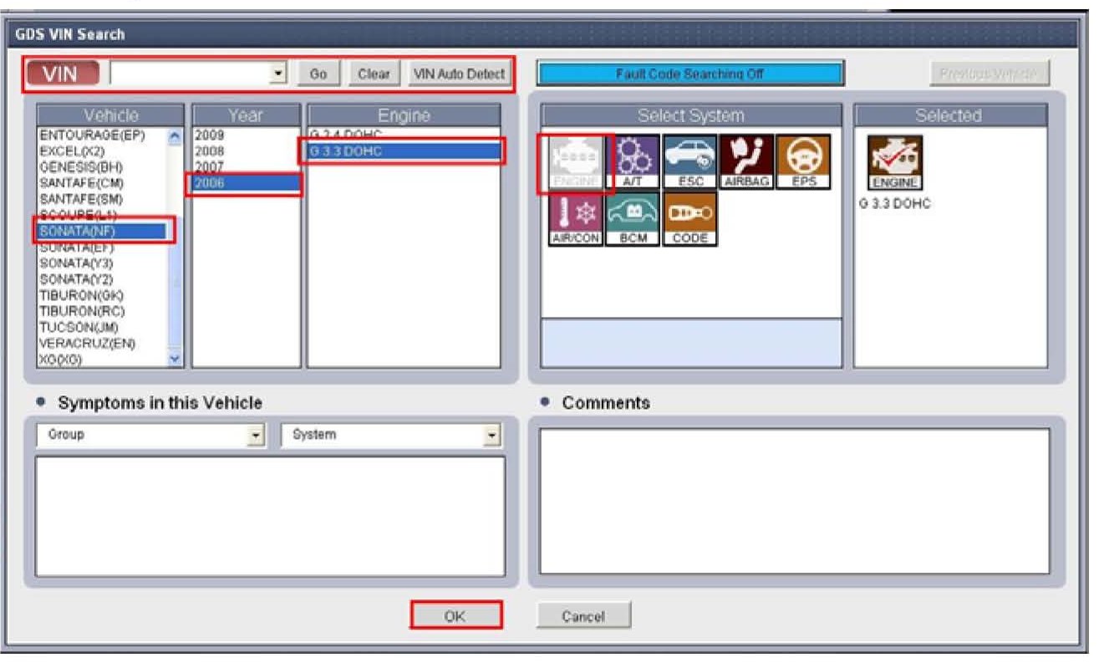The height and width of the screenshot is (663, 1104).
Task: Expand the System symptoms dropdown
Action: coord(492,436)
